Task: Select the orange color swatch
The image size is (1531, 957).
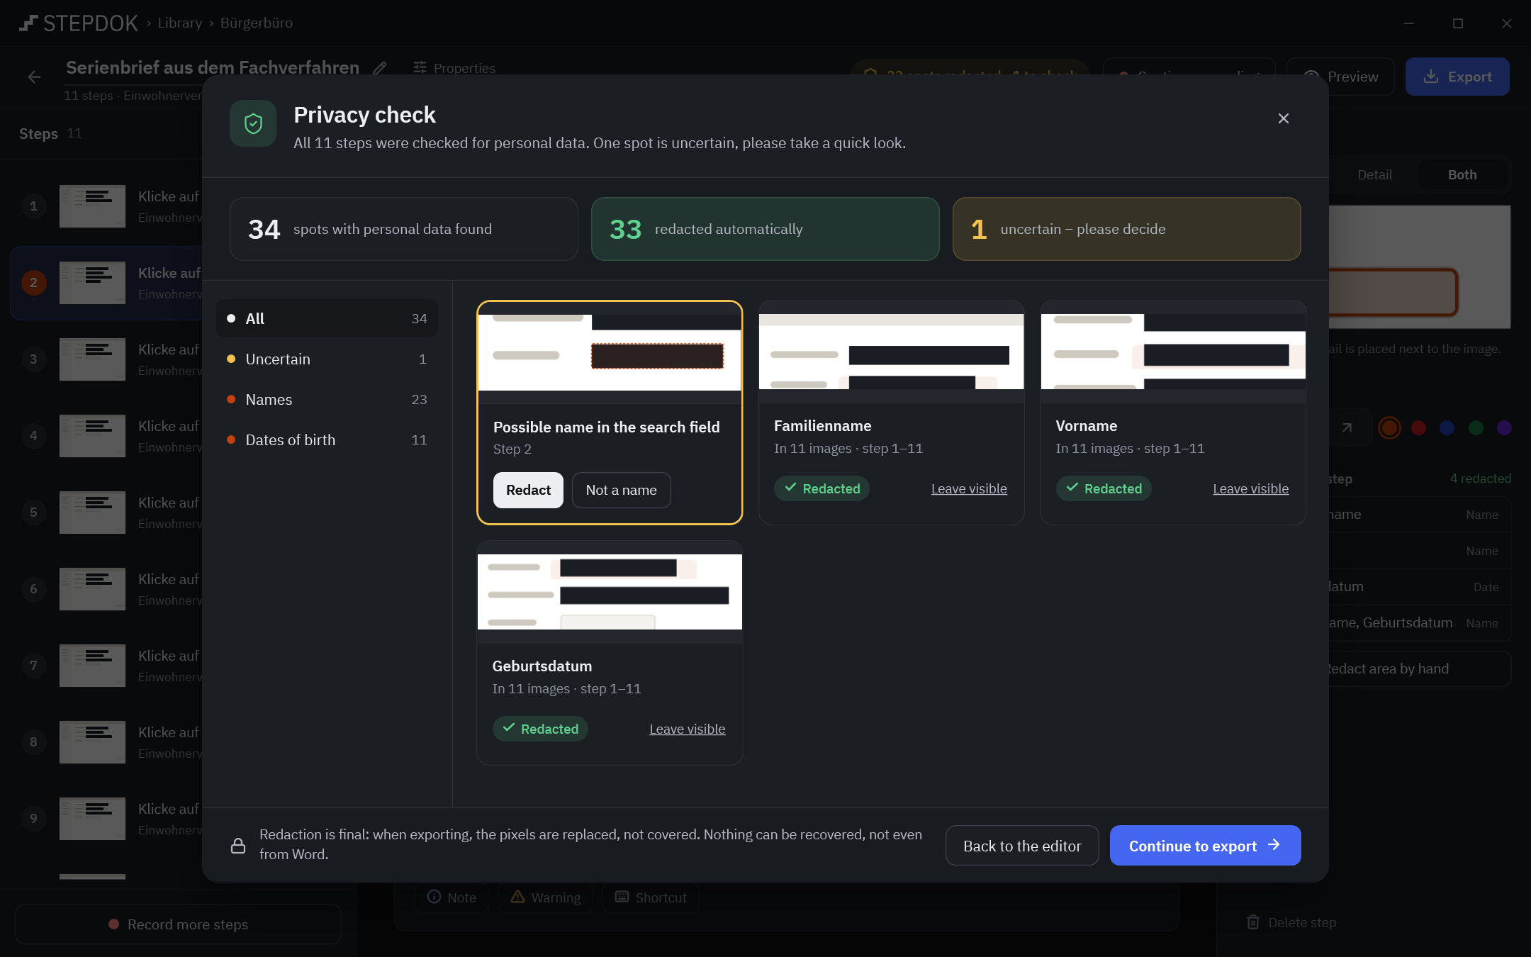Action: tap(1389, 427)
